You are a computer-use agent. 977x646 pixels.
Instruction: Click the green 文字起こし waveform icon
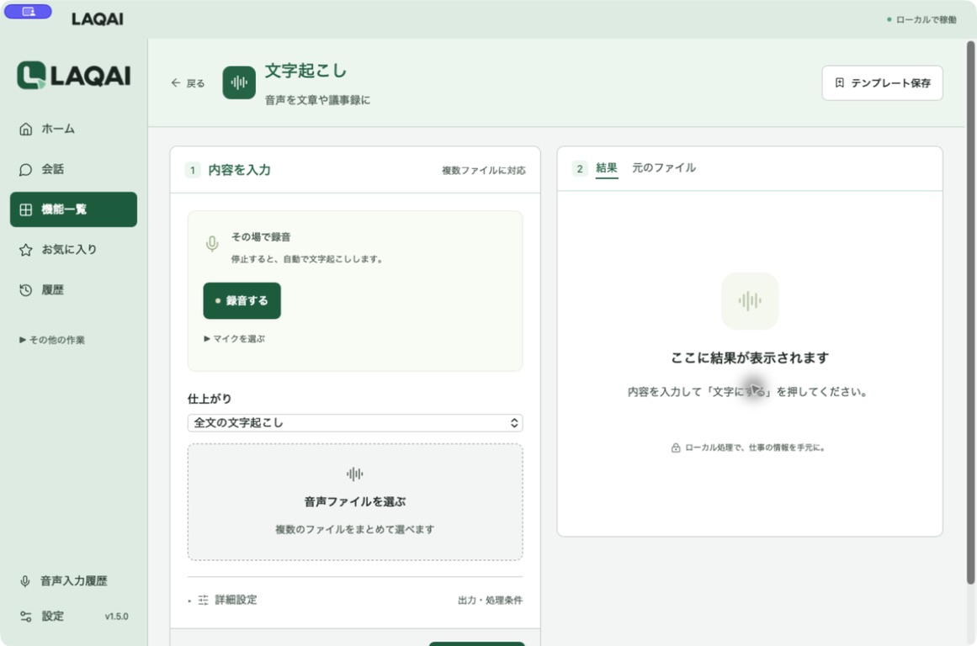pyautogui.click(x=239, y=82)
